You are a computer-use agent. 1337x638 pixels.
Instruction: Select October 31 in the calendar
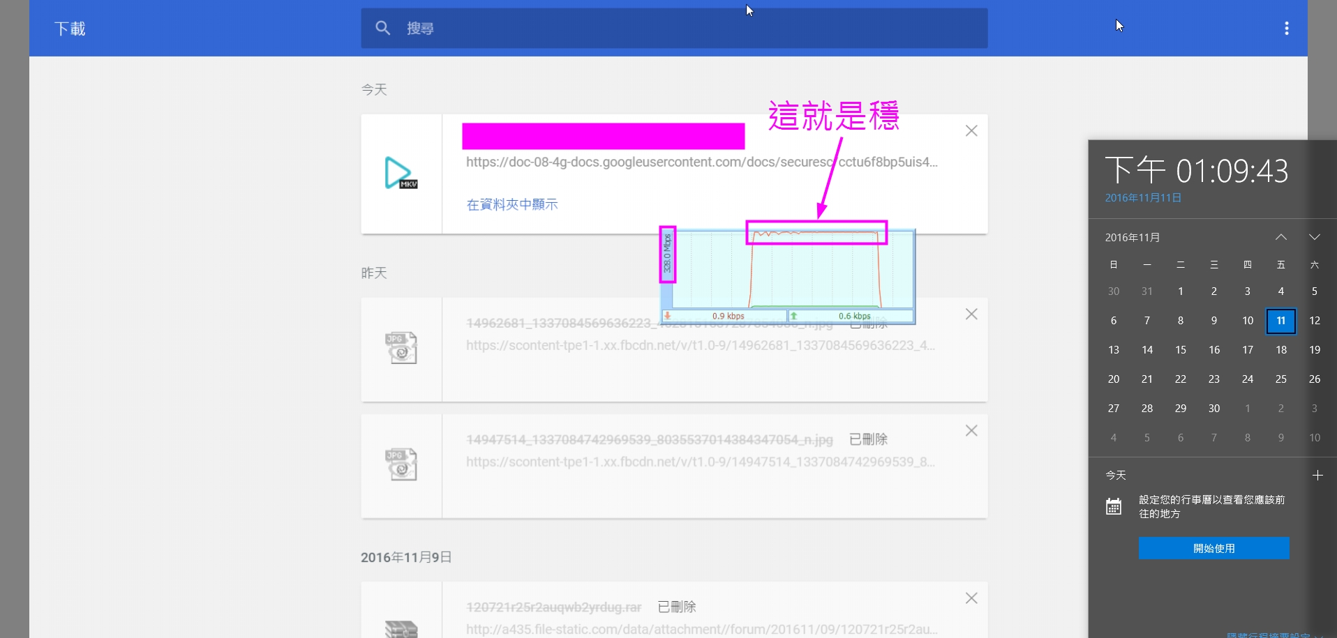1147,291
